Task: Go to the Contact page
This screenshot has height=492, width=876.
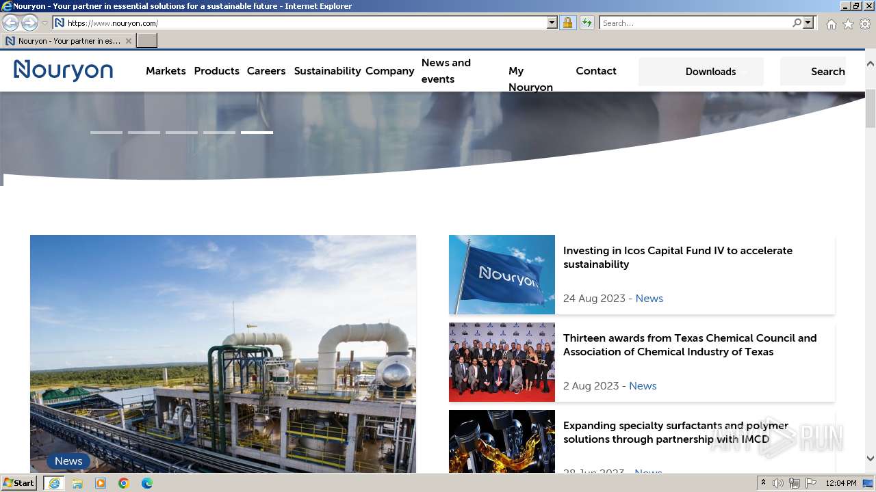Action: (596, 71)
